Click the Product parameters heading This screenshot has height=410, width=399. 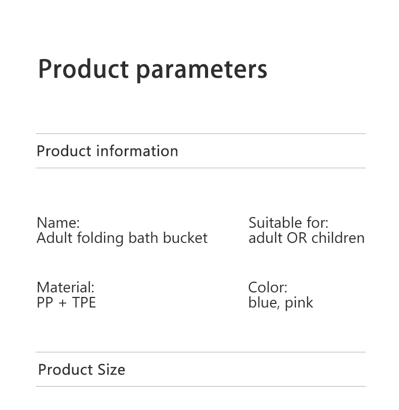[153, 70]
